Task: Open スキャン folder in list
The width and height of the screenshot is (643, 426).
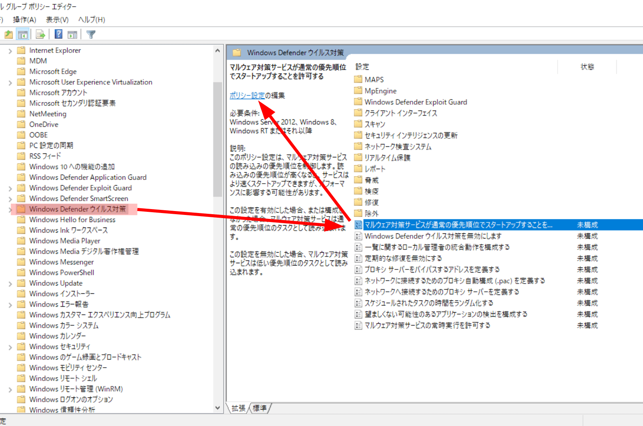Action: (x=375, y=124)
